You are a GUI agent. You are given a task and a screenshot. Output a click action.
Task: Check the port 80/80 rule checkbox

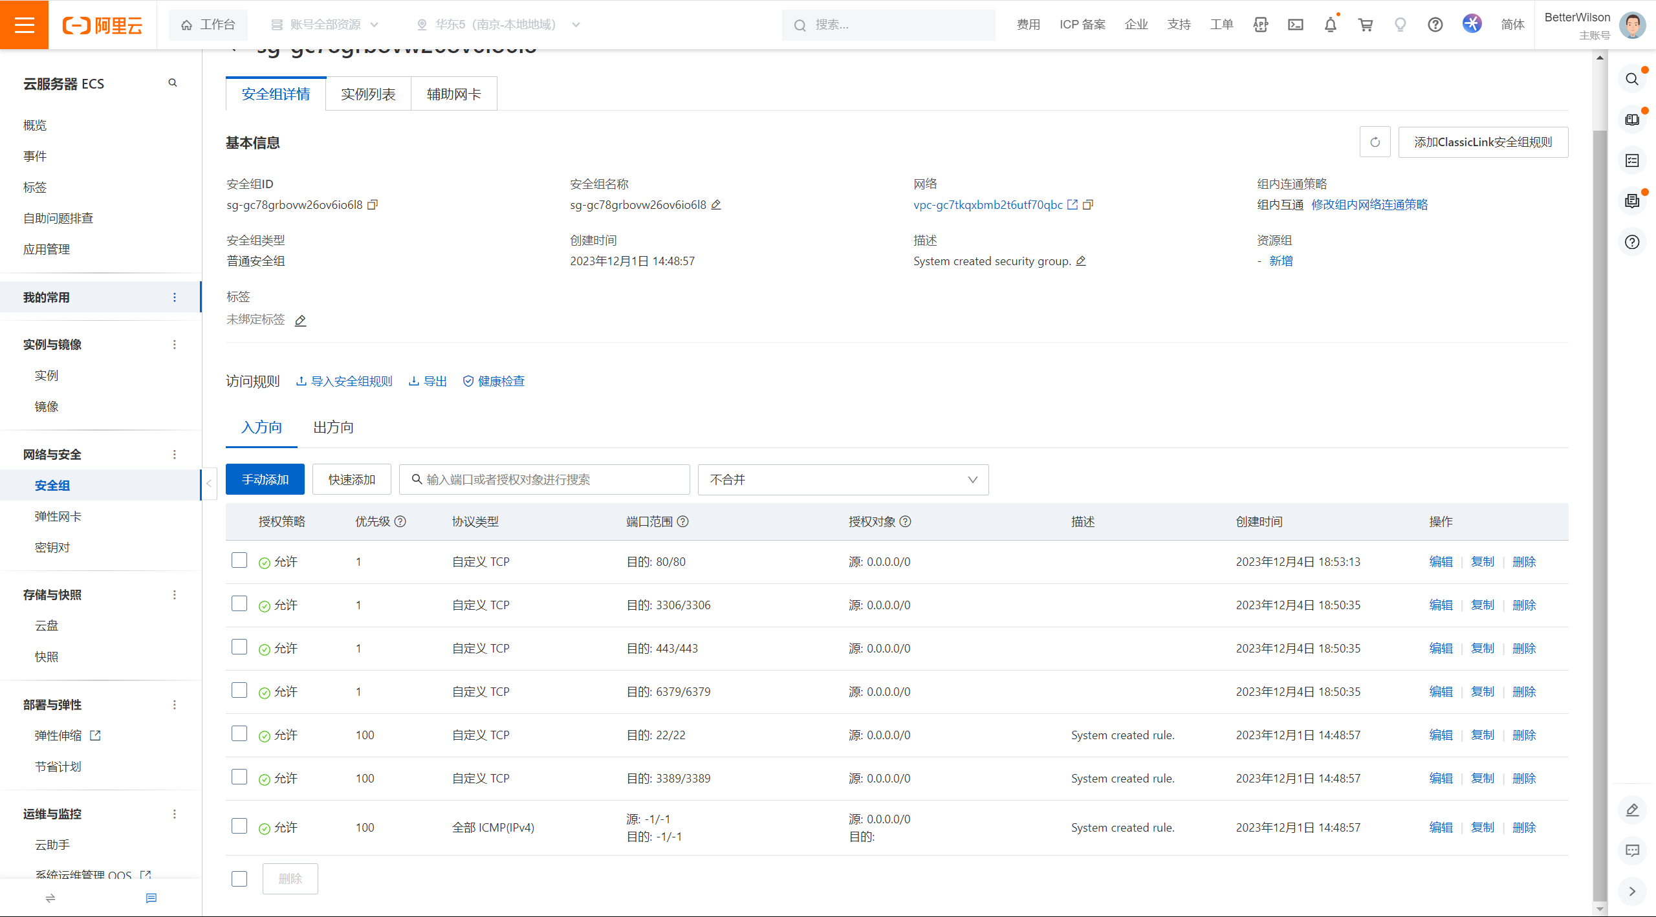pos(239,561)
